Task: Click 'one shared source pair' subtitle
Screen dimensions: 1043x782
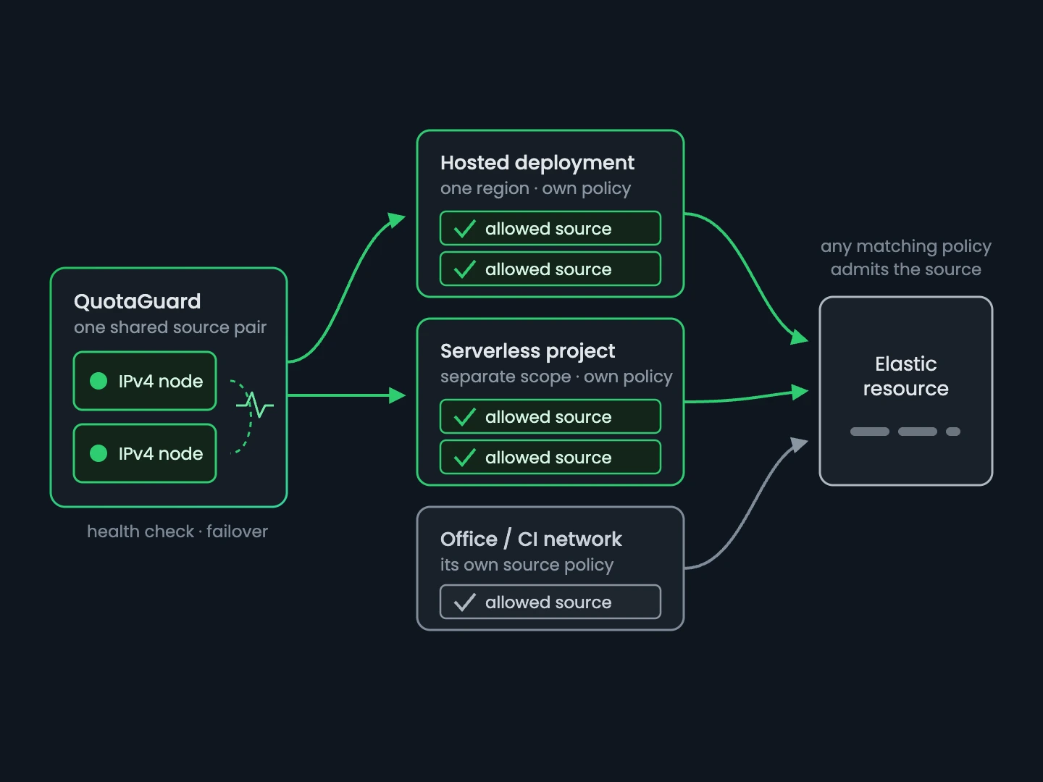Action: [x=170, y=327]
